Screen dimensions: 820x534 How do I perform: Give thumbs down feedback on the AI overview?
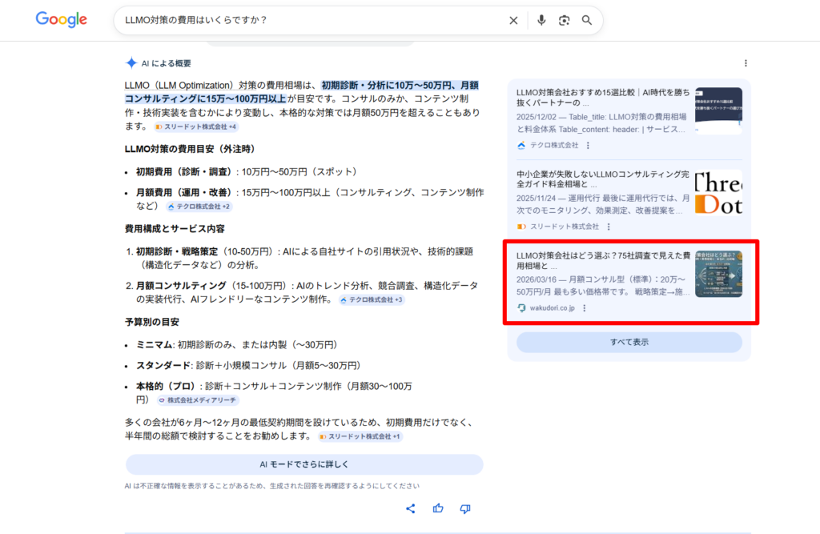[464, 508]
